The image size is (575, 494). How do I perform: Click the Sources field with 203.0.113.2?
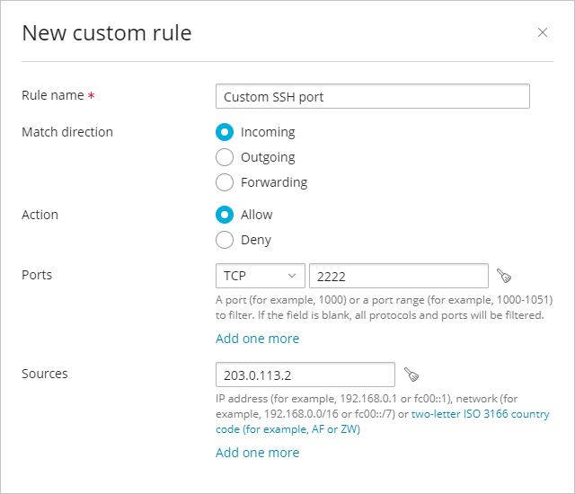click(x=305, y=375)
